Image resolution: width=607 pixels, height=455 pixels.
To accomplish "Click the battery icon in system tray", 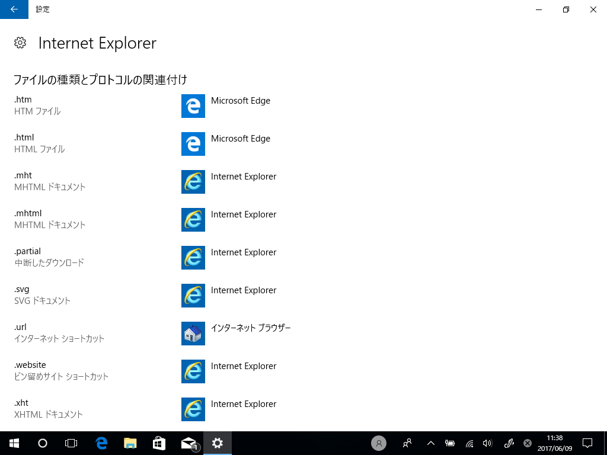I will click(450, 443).
